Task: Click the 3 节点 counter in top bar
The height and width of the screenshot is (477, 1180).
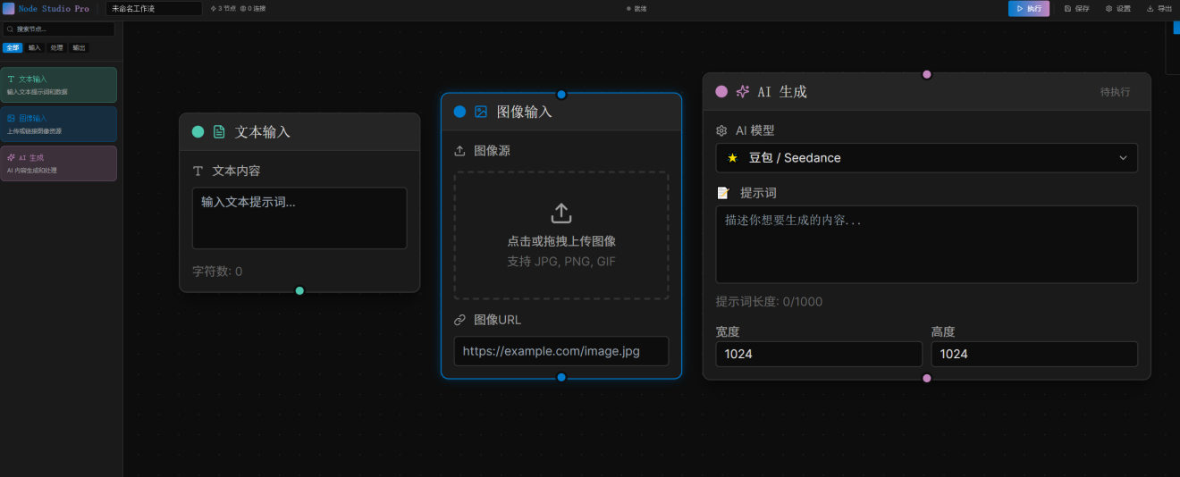Action: point(223,8)
